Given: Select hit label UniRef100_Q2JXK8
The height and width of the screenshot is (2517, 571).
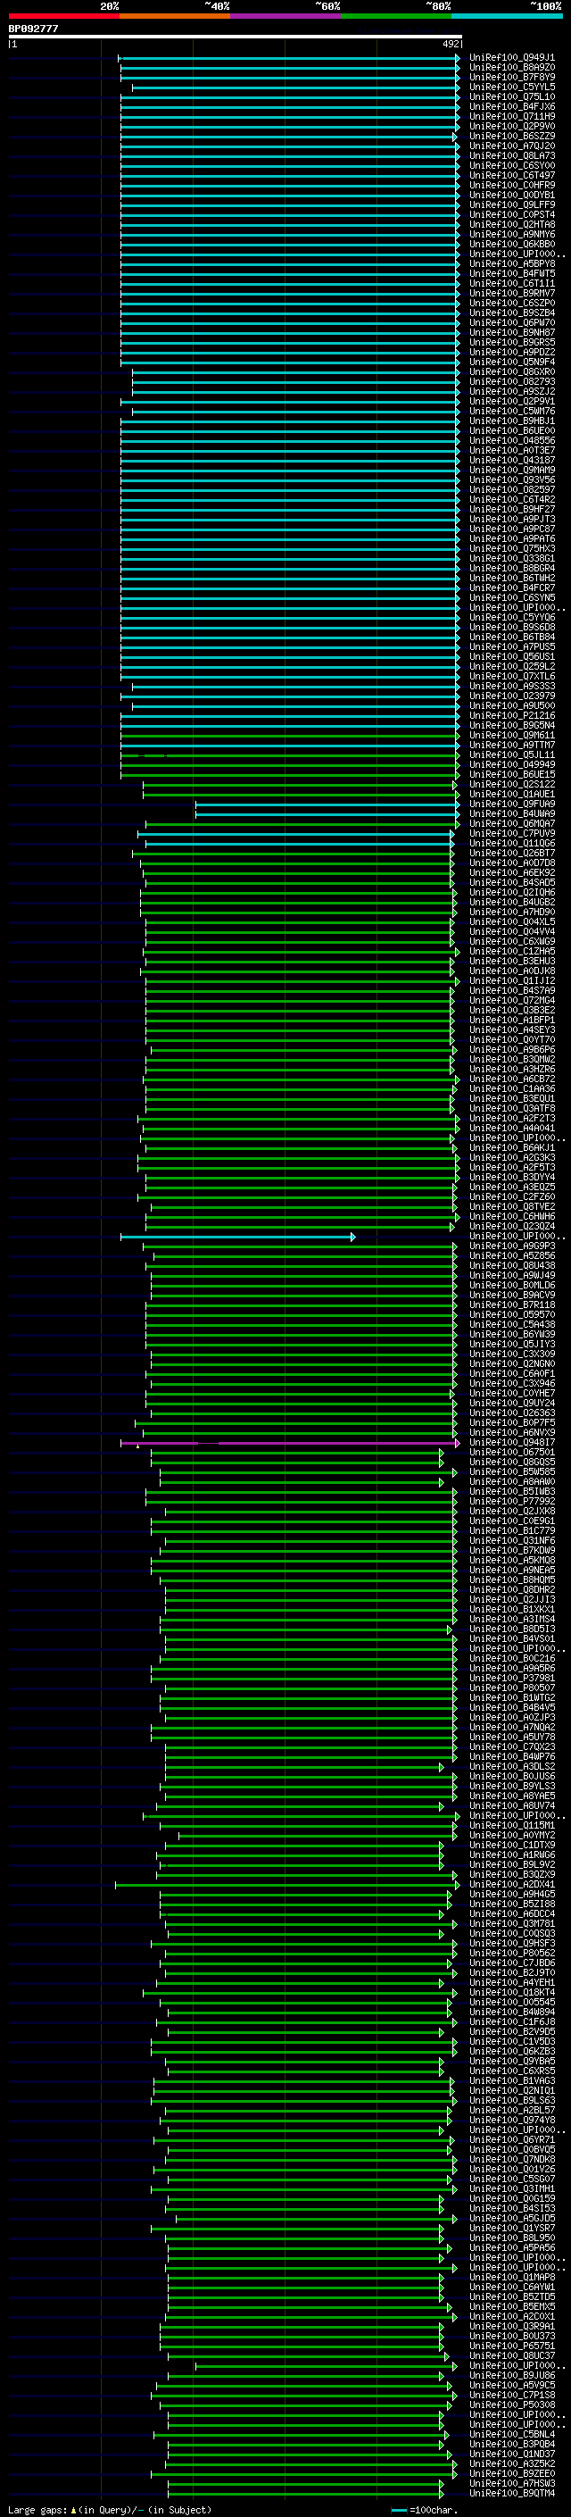Looking at the screenshot, I should point(512,1512).
